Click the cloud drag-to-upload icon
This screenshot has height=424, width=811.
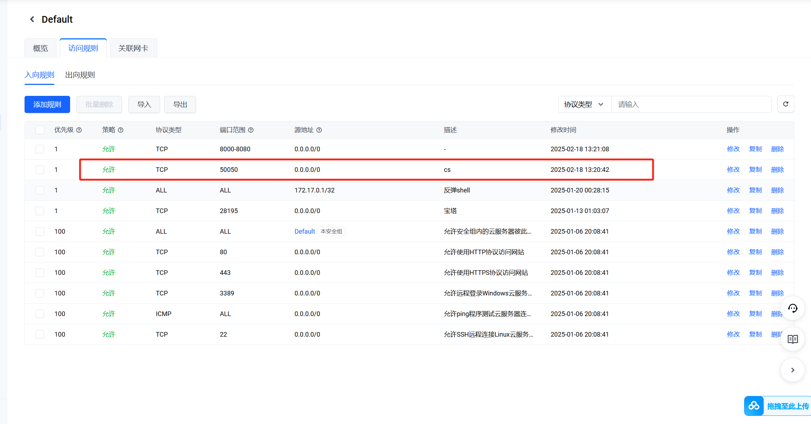click(x=754, y=406)
